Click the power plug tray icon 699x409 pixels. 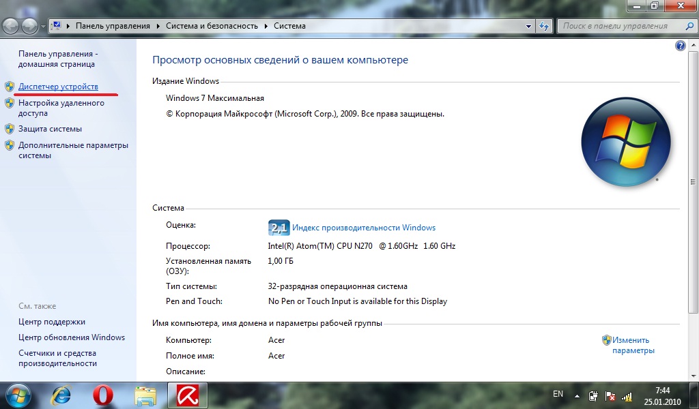(x=593, y=395)
